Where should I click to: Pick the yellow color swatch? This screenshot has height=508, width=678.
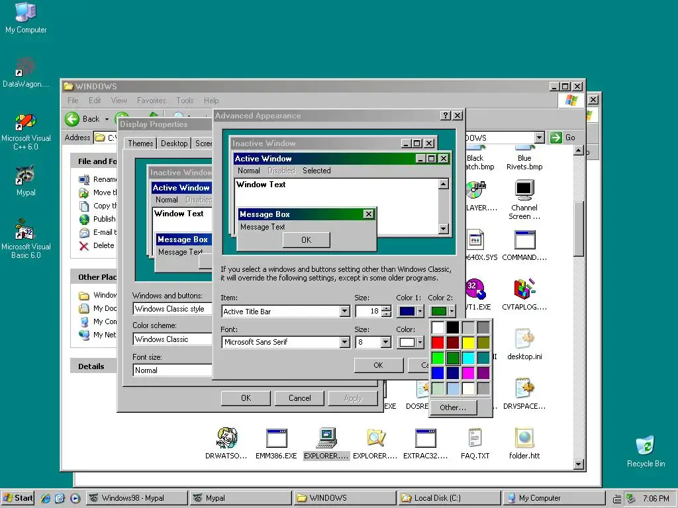pyautogui.click(x=468, y=343)
